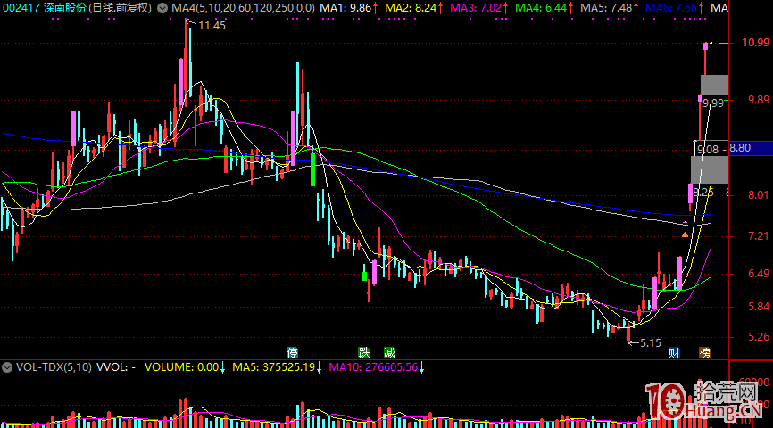Click the 9.89 price axis label
This screenshot has width=773, height=428.
[759, 100]
